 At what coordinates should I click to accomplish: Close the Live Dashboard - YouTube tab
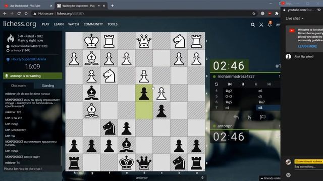pos(51,6)
